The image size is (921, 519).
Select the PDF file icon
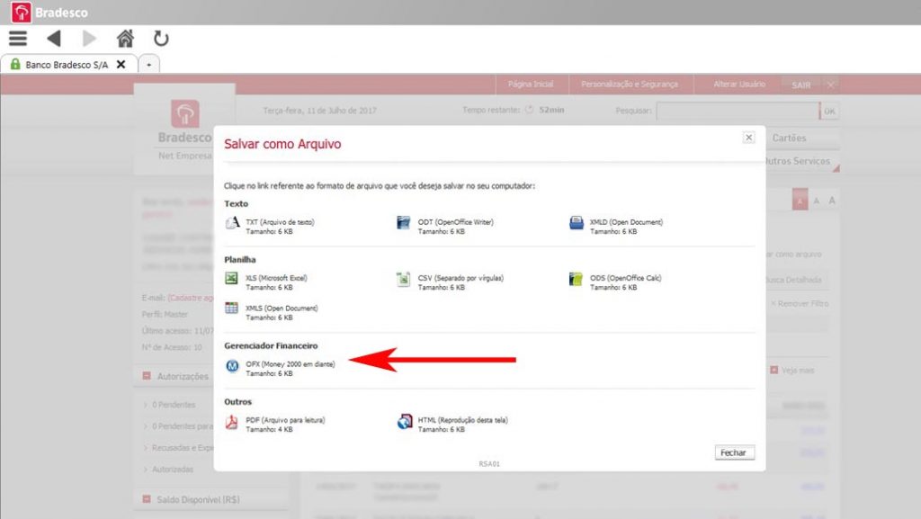click(x=231, y=422)
